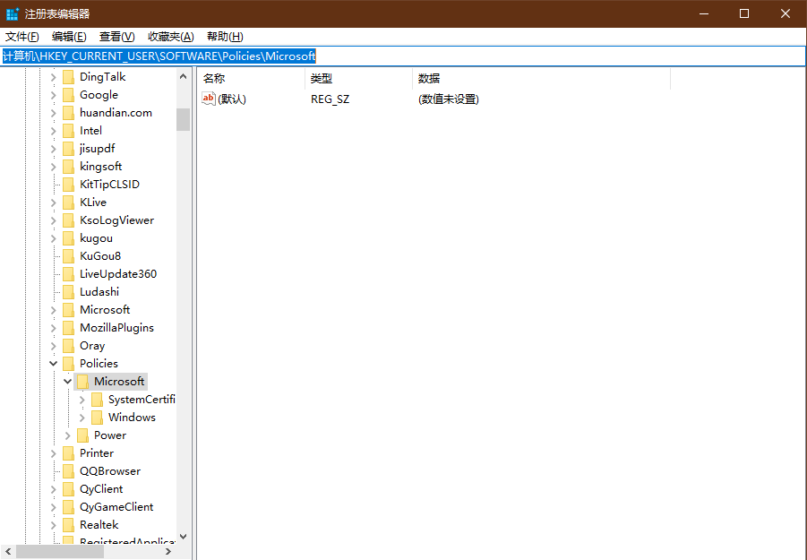Expand the QyGameClient key

54,507
